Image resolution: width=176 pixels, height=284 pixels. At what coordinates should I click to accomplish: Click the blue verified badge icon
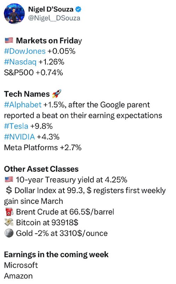click(78, 9)
